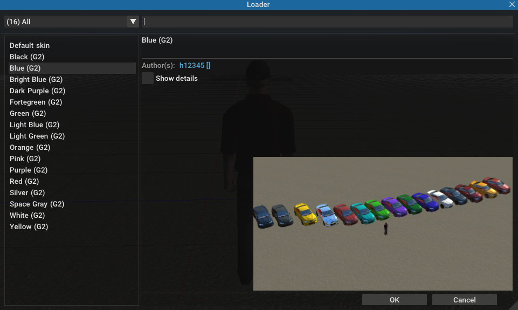
Task: Close the Loader window
Action: [x=512, y=4]
